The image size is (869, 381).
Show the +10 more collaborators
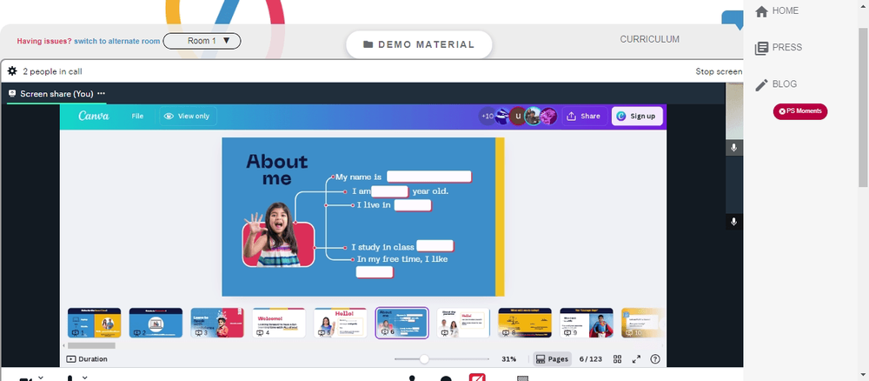click(x=488, y=116)
